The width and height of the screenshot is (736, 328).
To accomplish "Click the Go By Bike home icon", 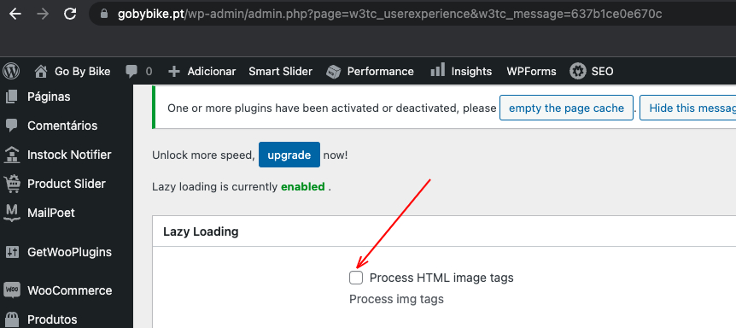I will 41,72.
